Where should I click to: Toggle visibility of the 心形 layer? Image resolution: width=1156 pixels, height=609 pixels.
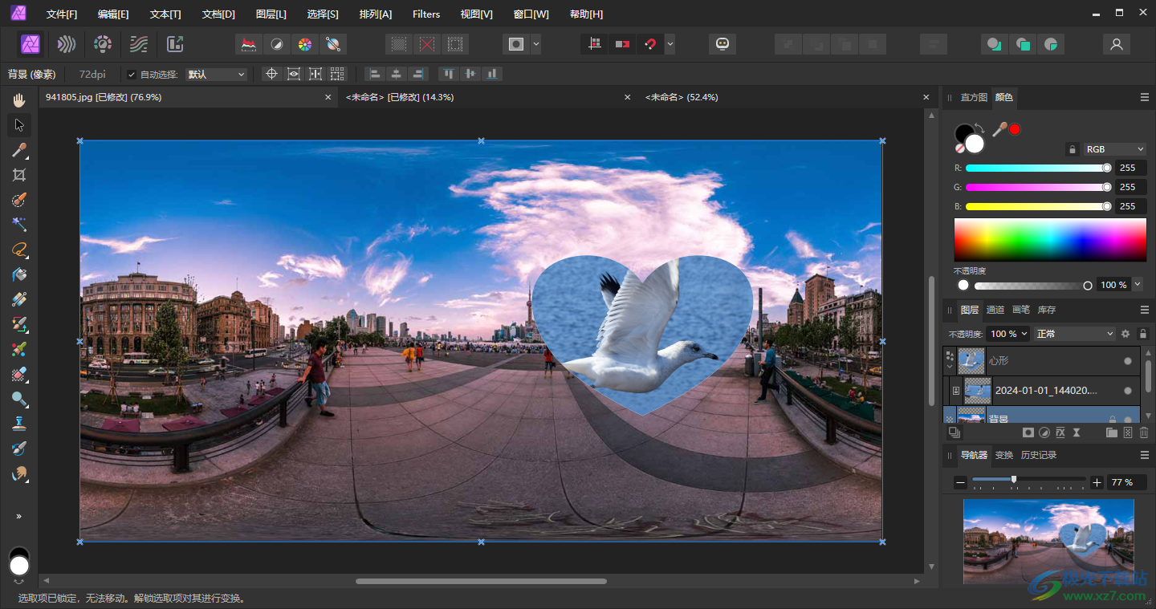[x=1128, y=361]
